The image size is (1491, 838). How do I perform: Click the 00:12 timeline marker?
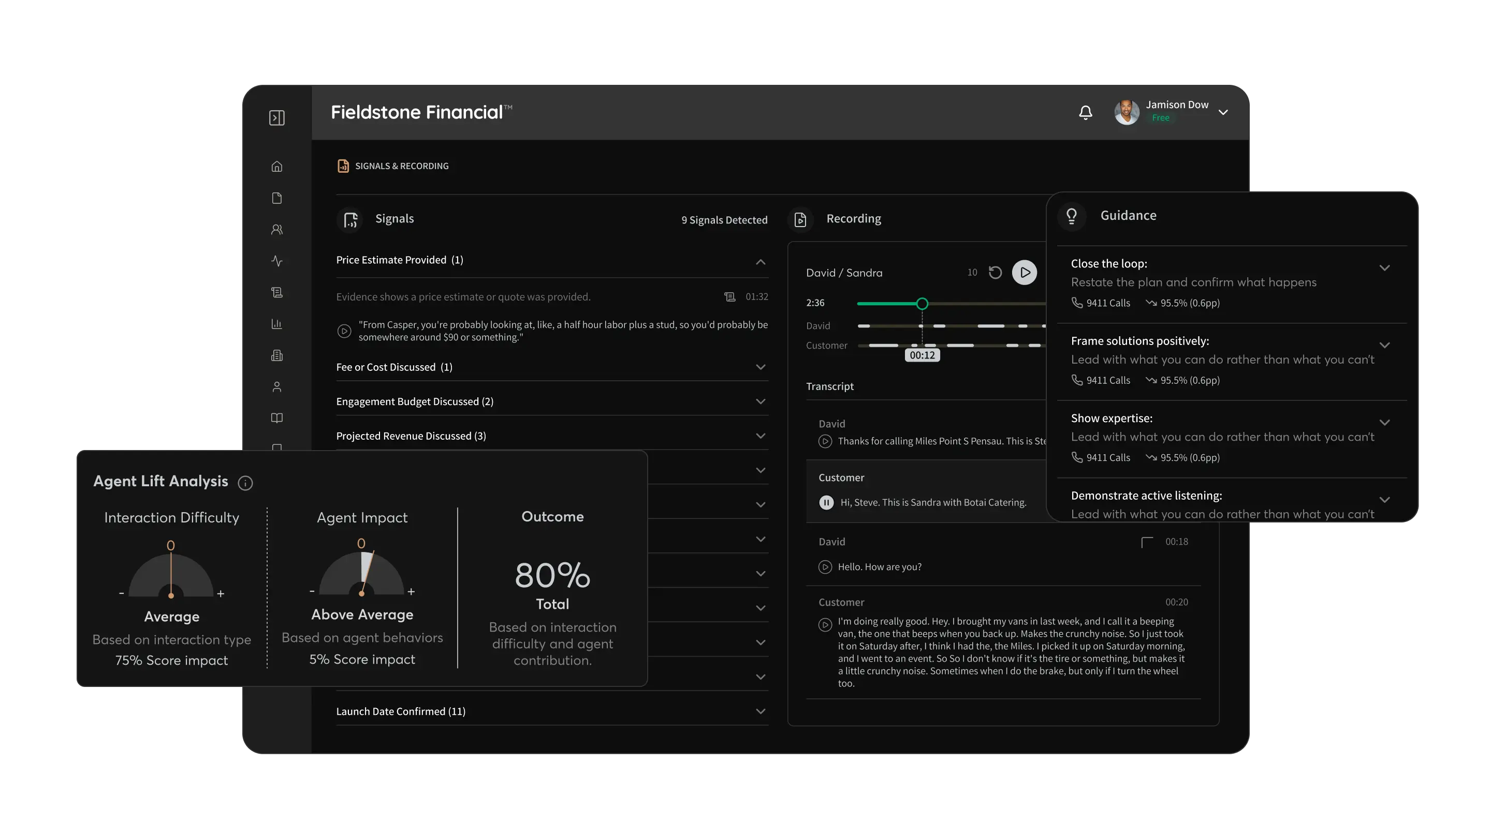click(922, 355)
